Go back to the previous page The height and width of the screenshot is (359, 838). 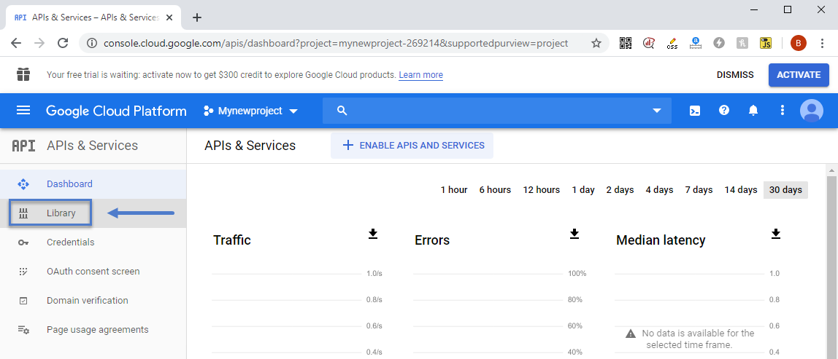click(x=16, y=43)
